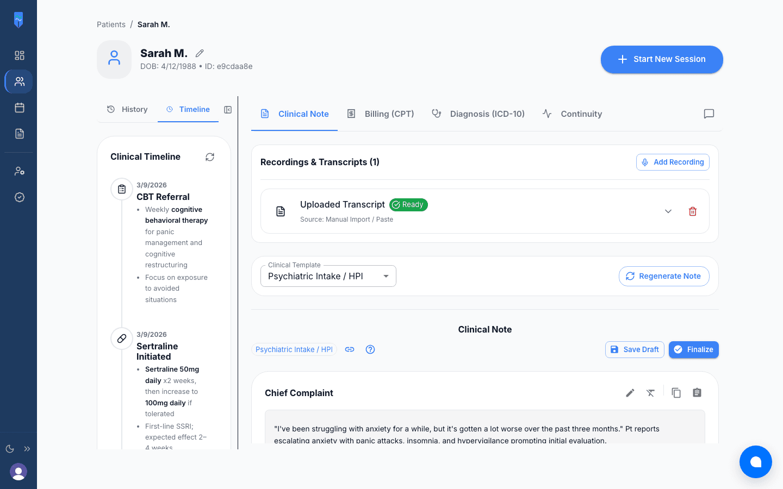The height and width of the screenshot is (489, 783).
Task: Refresh the Clinical Timeline
Action: [210, 157]
